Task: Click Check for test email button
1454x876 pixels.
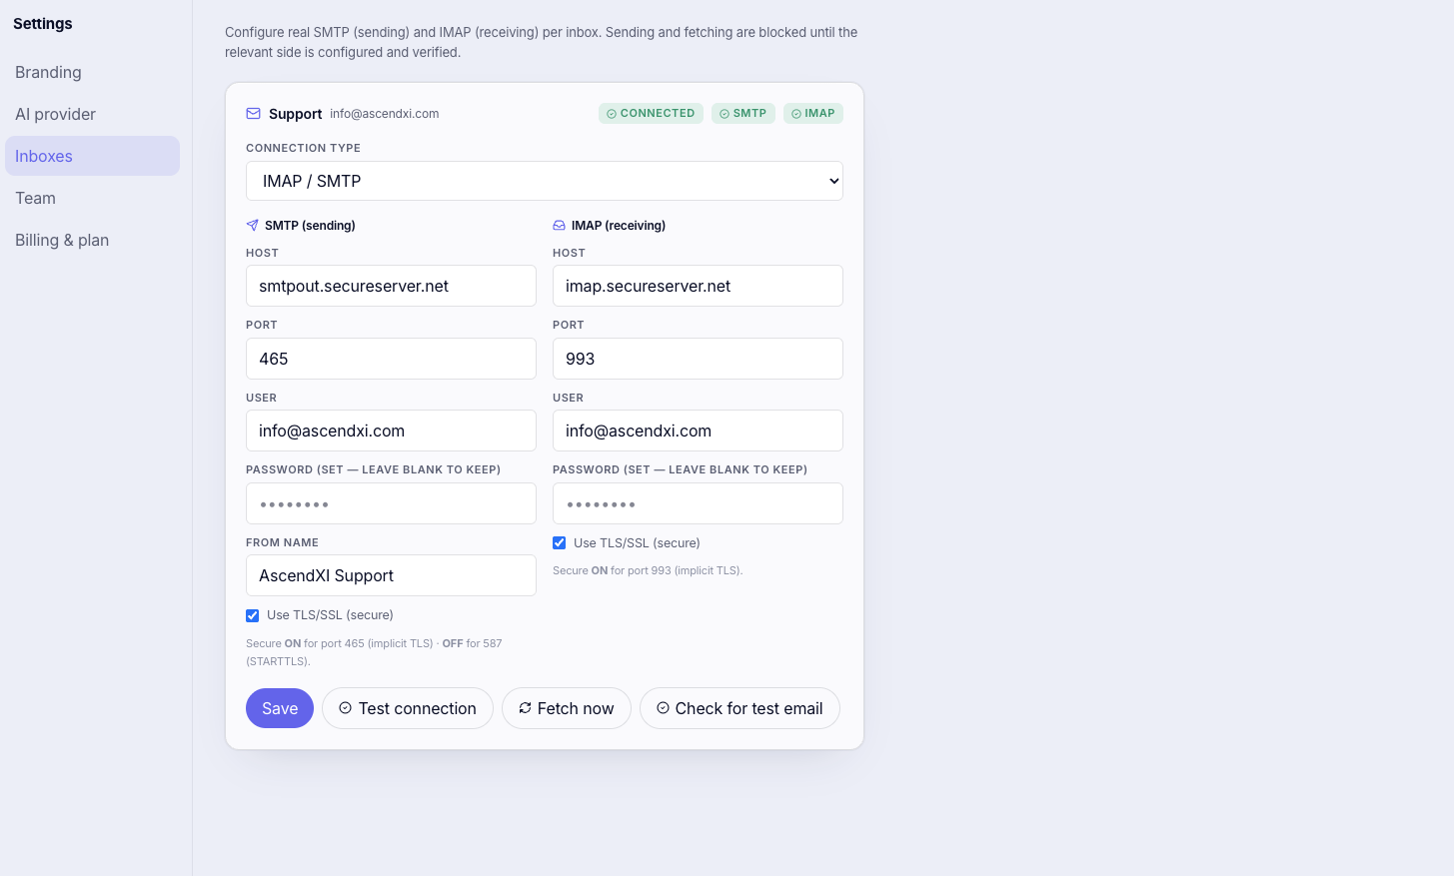Action: 739,708
